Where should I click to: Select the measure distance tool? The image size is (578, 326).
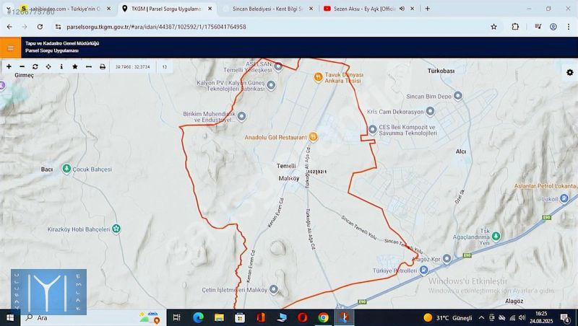click(x=88, y=66)
